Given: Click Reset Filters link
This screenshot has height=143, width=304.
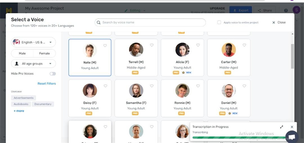Looking at the screenshot, I should click(47, 84).
